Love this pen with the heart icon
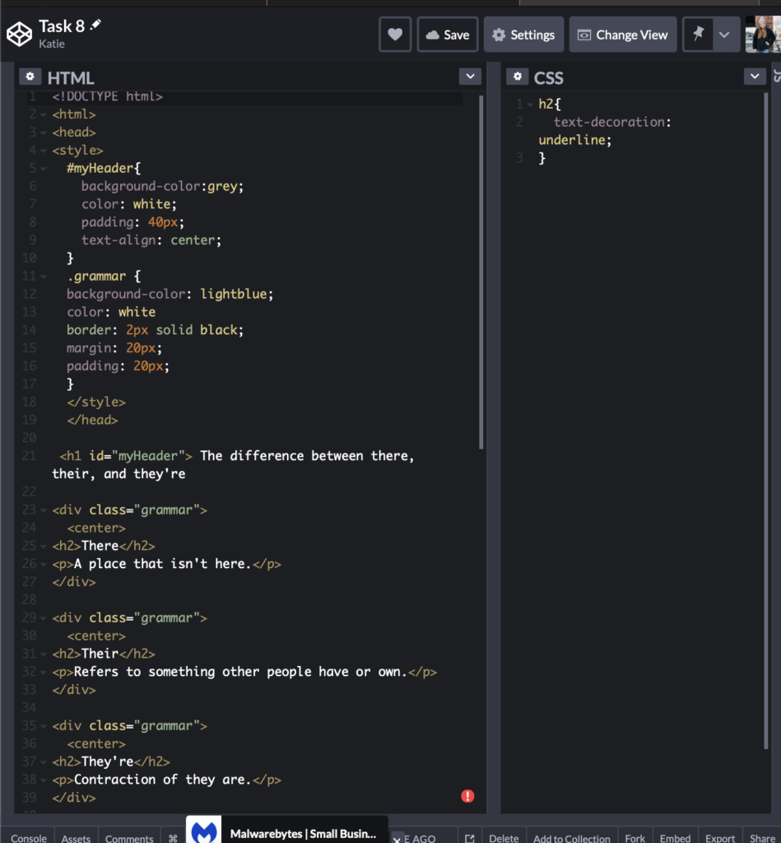 tap(395, 35)
